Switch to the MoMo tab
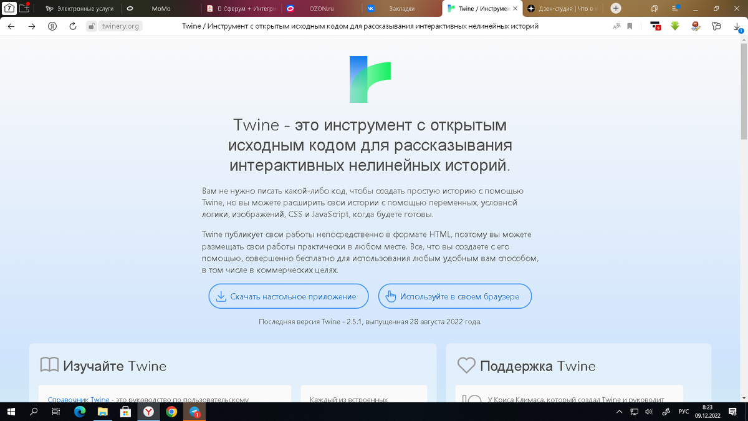 click(161, 9)
